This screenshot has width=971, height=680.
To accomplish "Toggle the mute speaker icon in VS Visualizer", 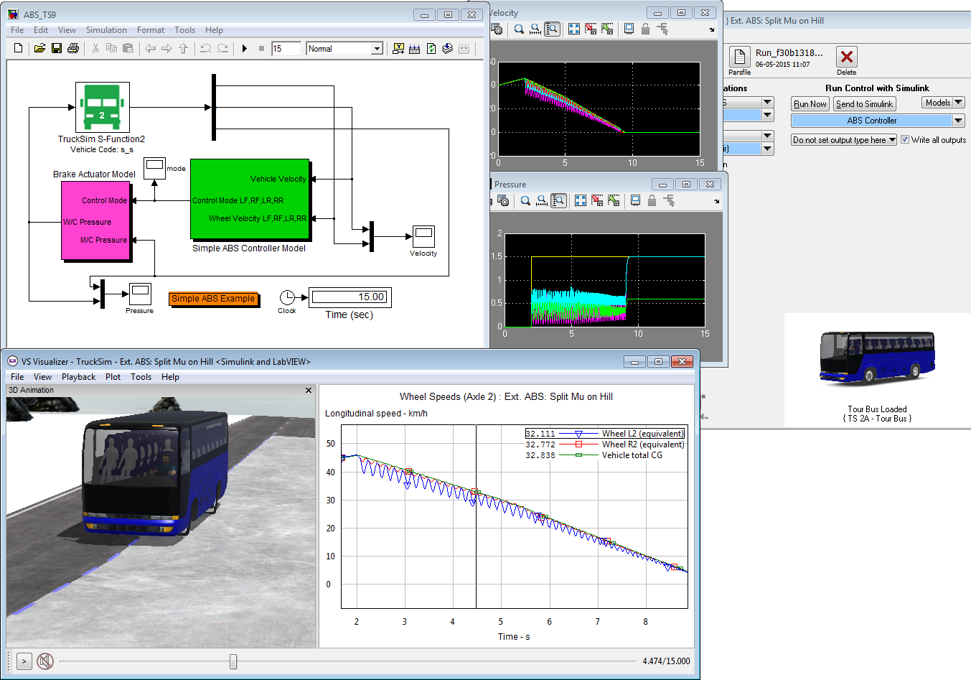I will point(45,661).
